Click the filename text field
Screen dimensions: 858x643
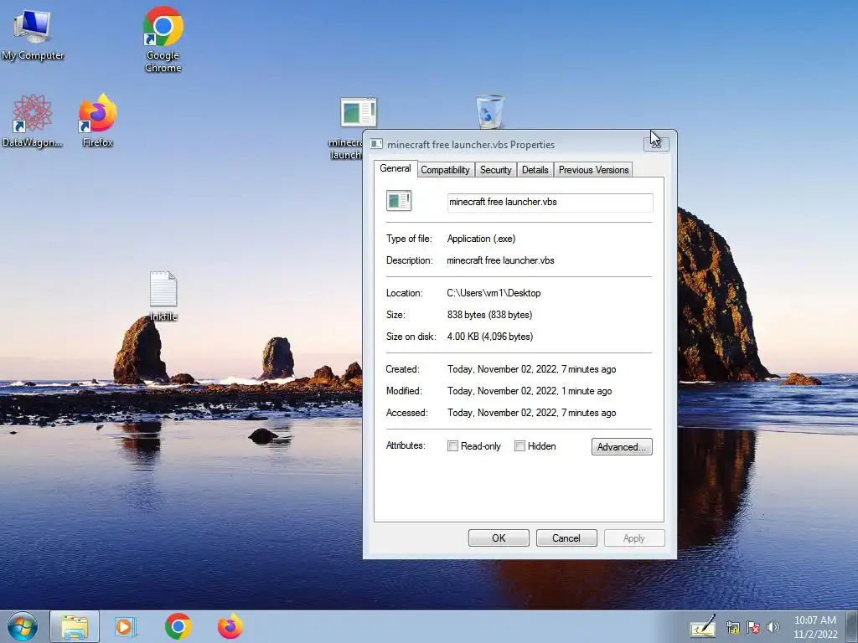pyautogui.click(x=550, y=203)
